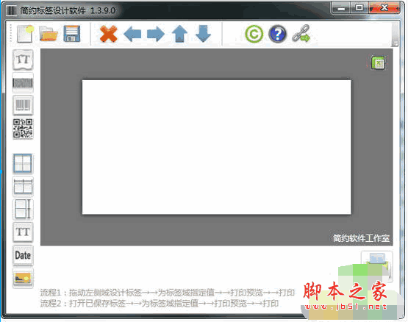Image resolution: width=408 pixels, height=322 pixels.
Task: Open help with blue question mark
Action: pyautogui.click(x=277, y=34)
